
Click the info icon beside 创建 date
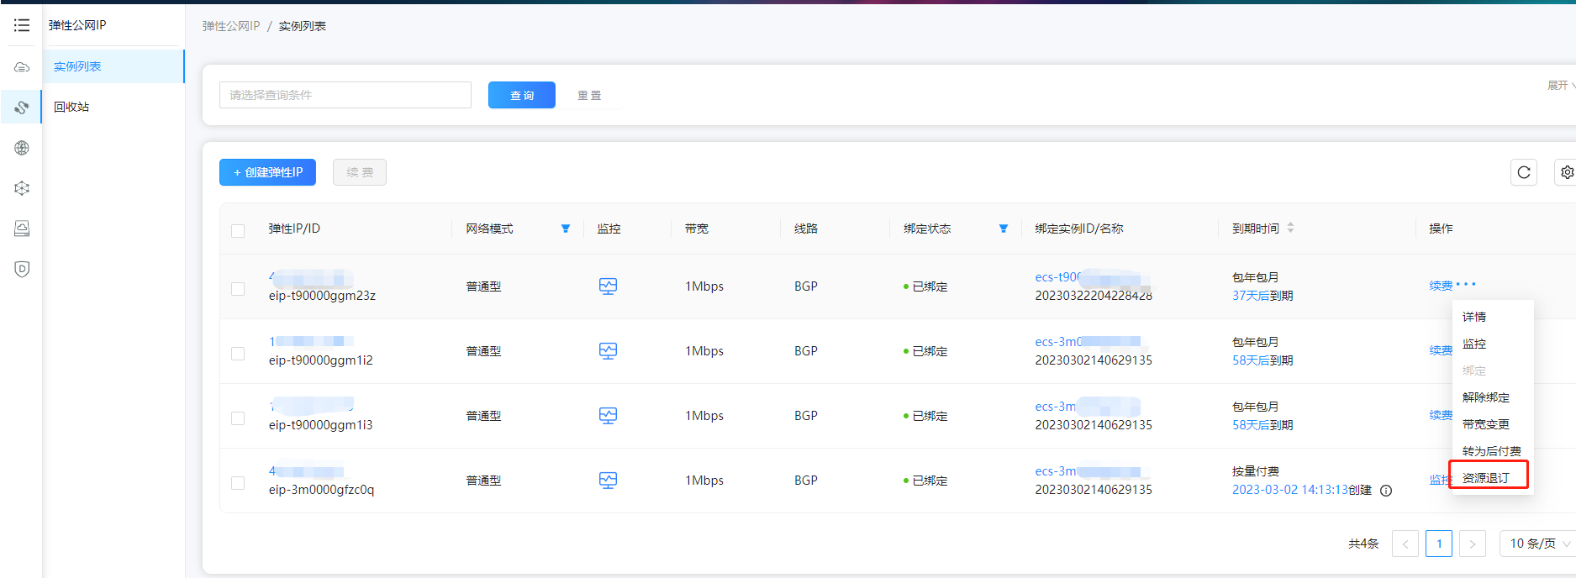(1386, 491)
